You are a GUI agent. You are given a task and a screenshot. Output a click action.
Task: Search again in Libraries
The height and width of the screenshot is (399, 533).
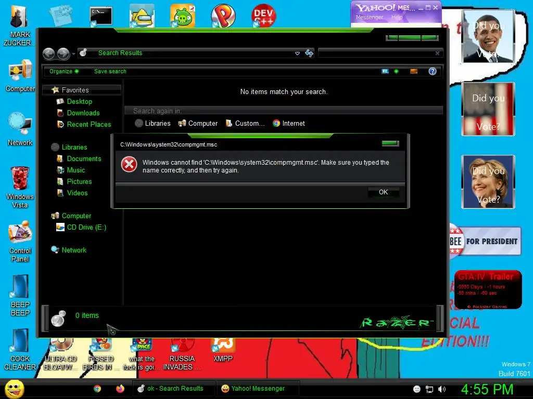pos(153,124)
